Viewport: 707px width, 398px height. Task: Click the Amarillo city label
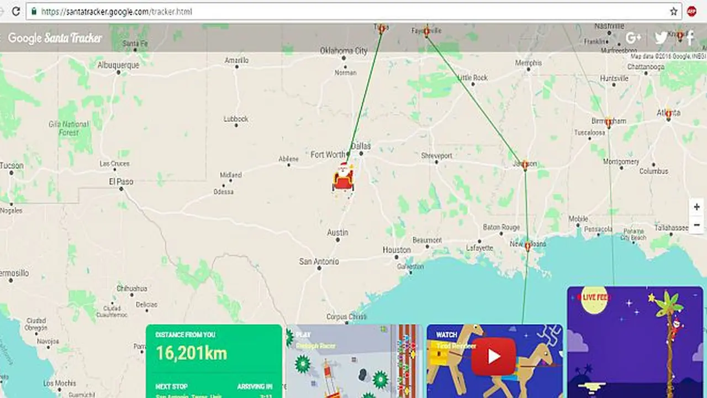pyautogui.click(x=236, y=60)
